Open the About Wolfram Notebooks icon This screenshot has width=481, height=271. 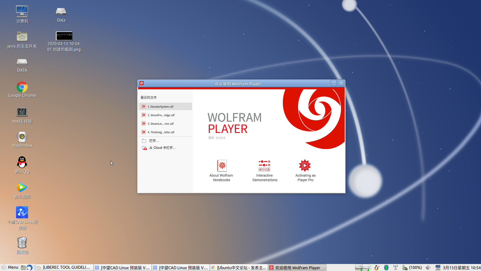click(x=221, y=171)
